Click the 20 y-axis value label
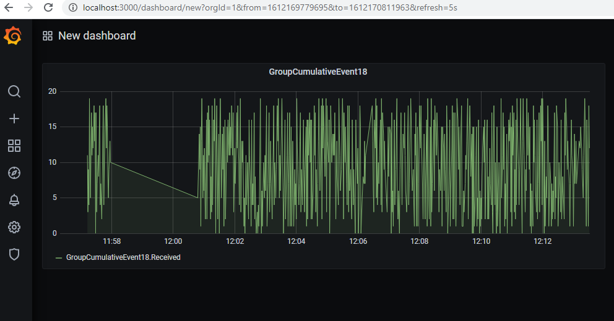This screenshot has width=614, height=321. pyautogui.click(x=53, y=91)
